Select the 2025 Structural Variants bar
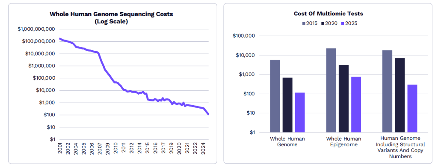 pos(412,108)
